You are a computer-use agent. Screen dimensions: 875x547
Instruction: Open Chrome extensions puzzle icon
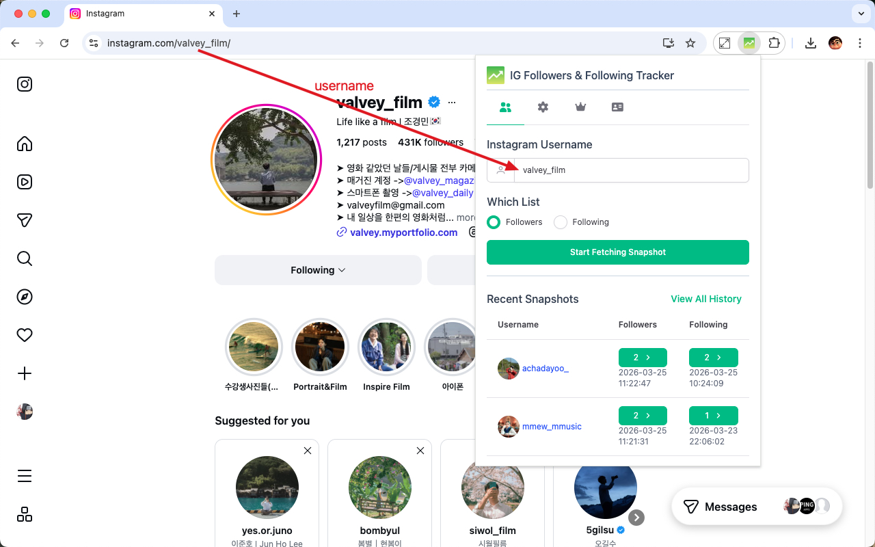pos(774,43)
